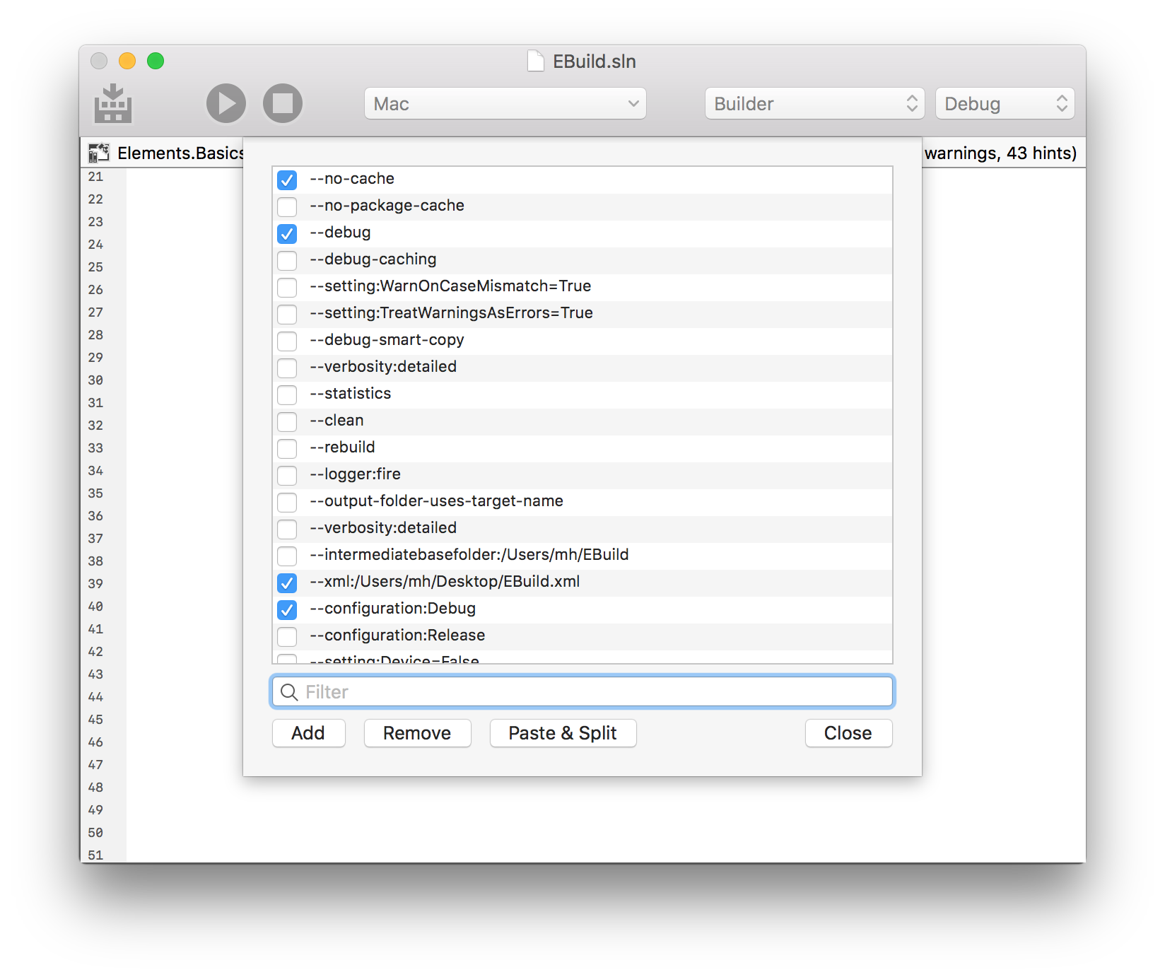Check the --rebuild option
Image resolution: width=1165 pixels, height=977 pixels.
pos(287,448)
